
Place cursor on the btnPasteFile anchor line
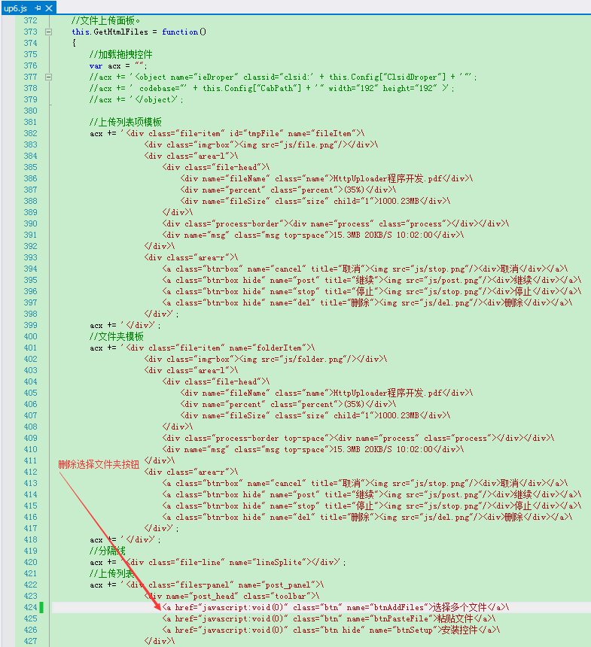pos(329,618)
